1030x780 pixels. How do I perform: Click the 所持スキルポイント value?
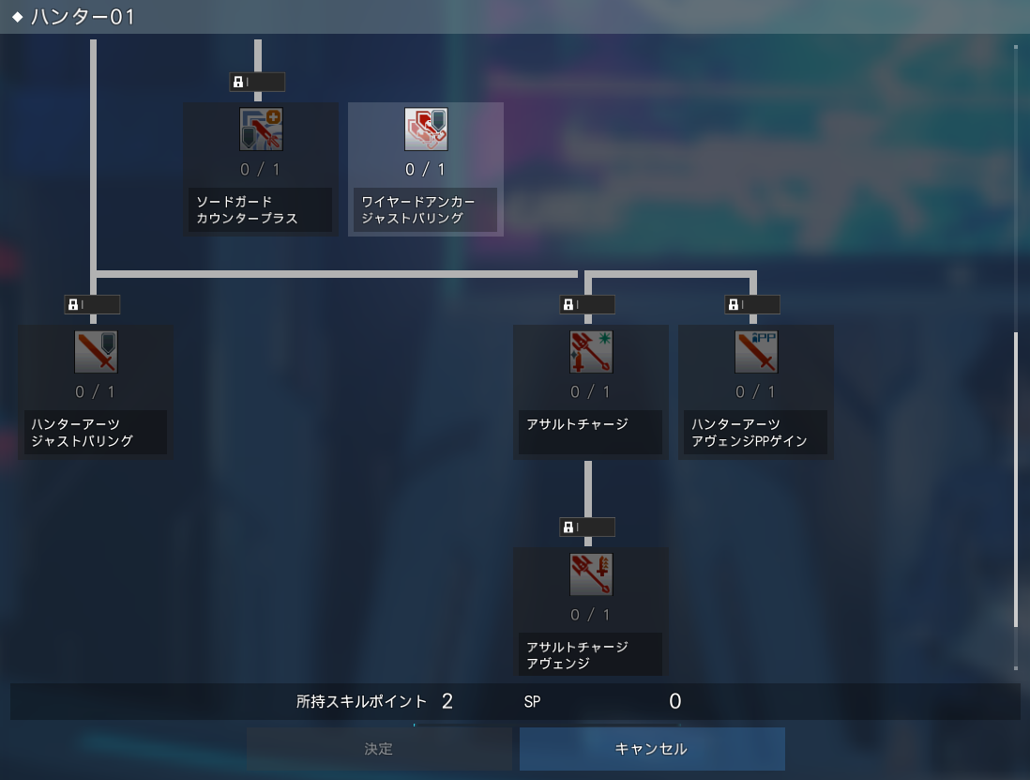click(447, 701)
